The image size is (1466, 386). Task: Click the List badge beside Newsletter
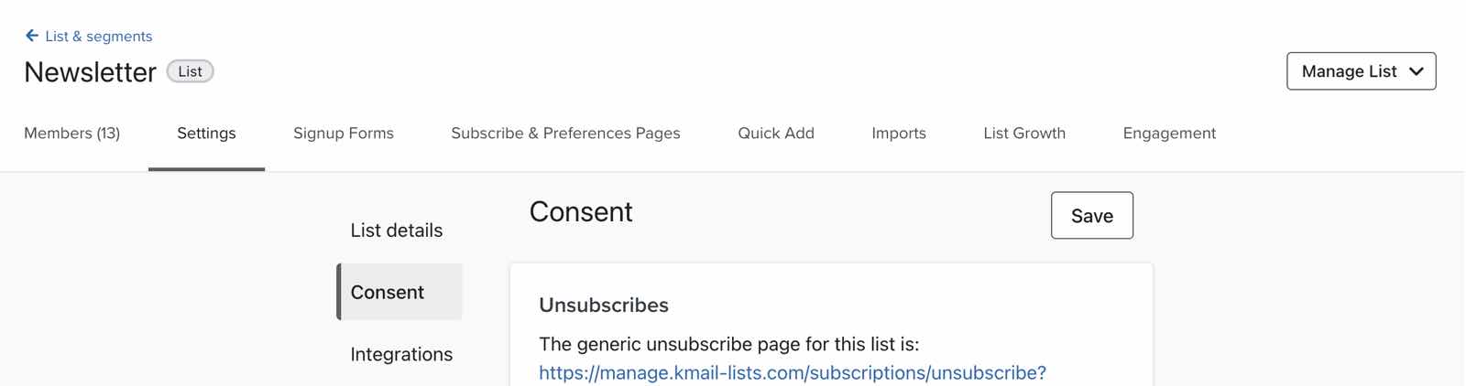click(190, 71)
